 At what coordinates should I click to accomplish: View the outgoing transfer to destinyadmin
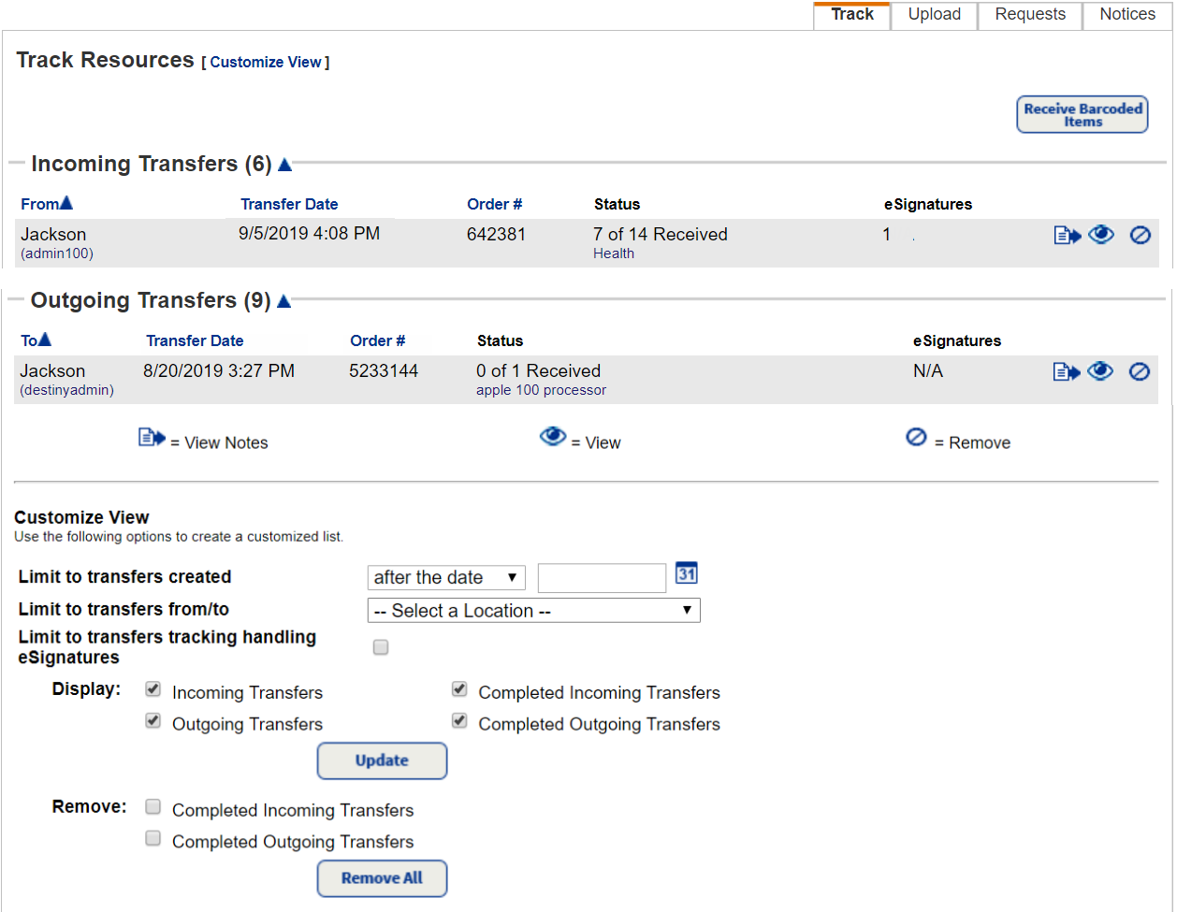(1100, 370)
